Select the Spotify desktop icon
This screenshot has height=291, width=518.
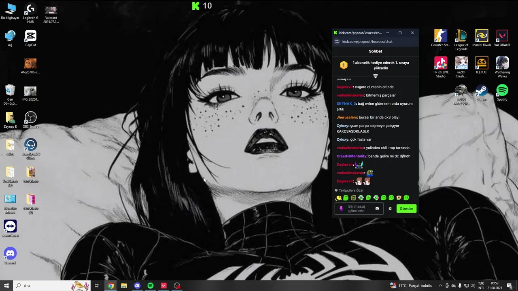coord(502,93)
